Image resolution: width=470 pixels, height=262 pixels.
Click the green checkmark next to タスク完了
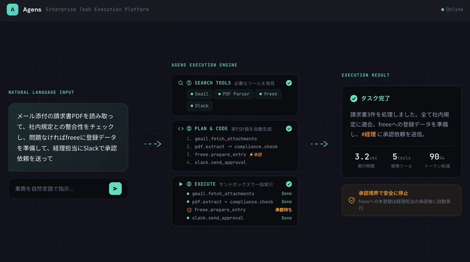(354, 99)
